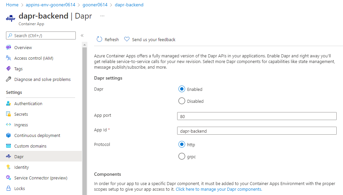343x195 pixels.
Task: Select the Enabled Dapr radio button
Action: coord(181,89)
